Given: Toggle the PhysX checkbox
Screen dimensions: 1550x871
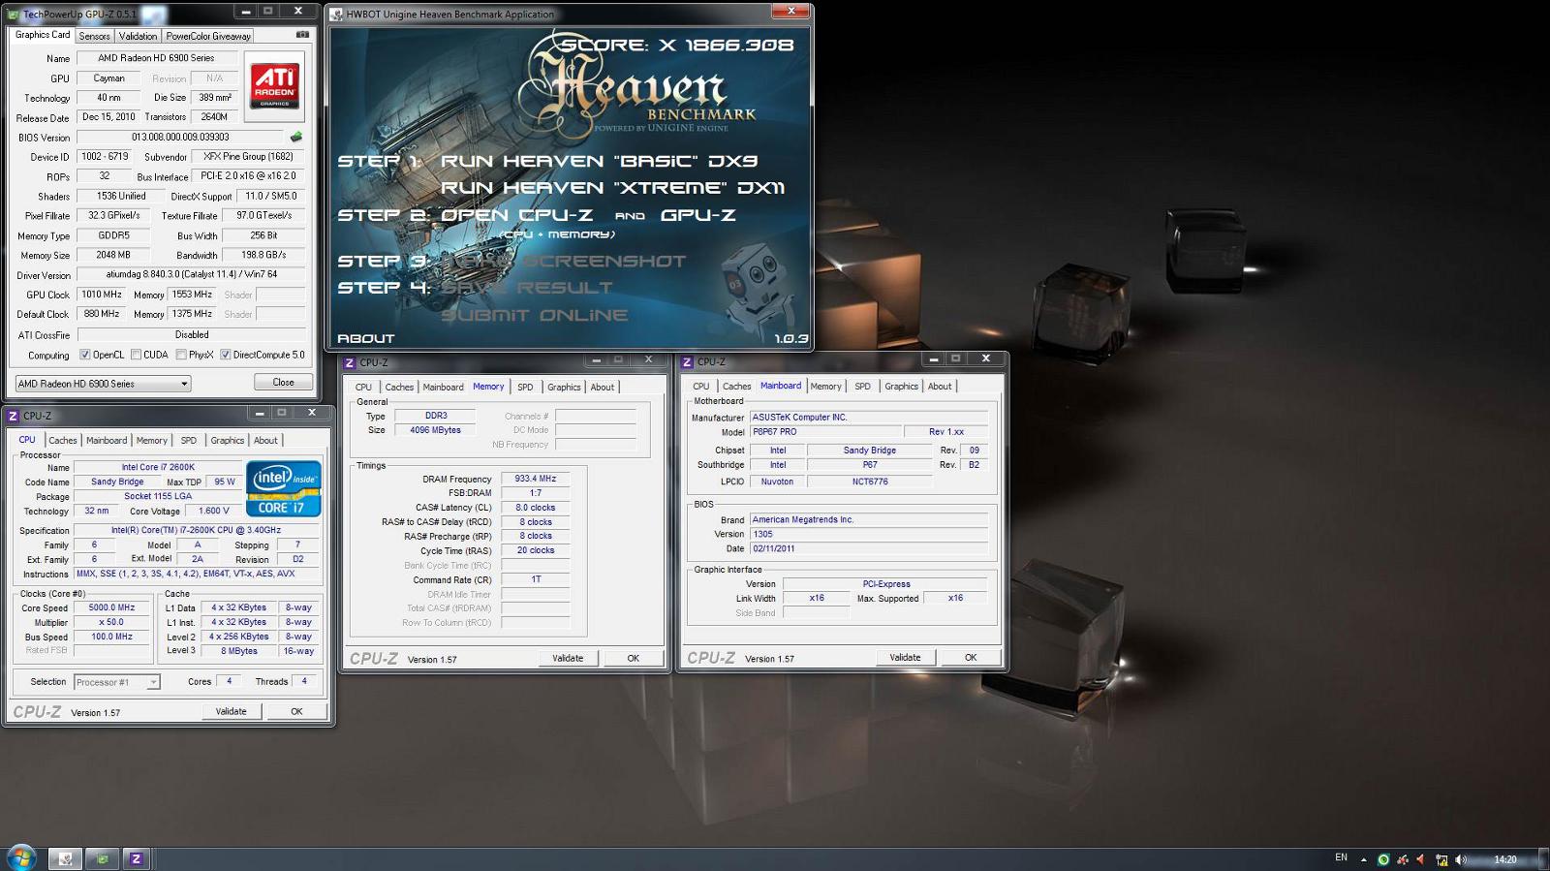Looking at the screenshot, I should [x=181, y=355].
